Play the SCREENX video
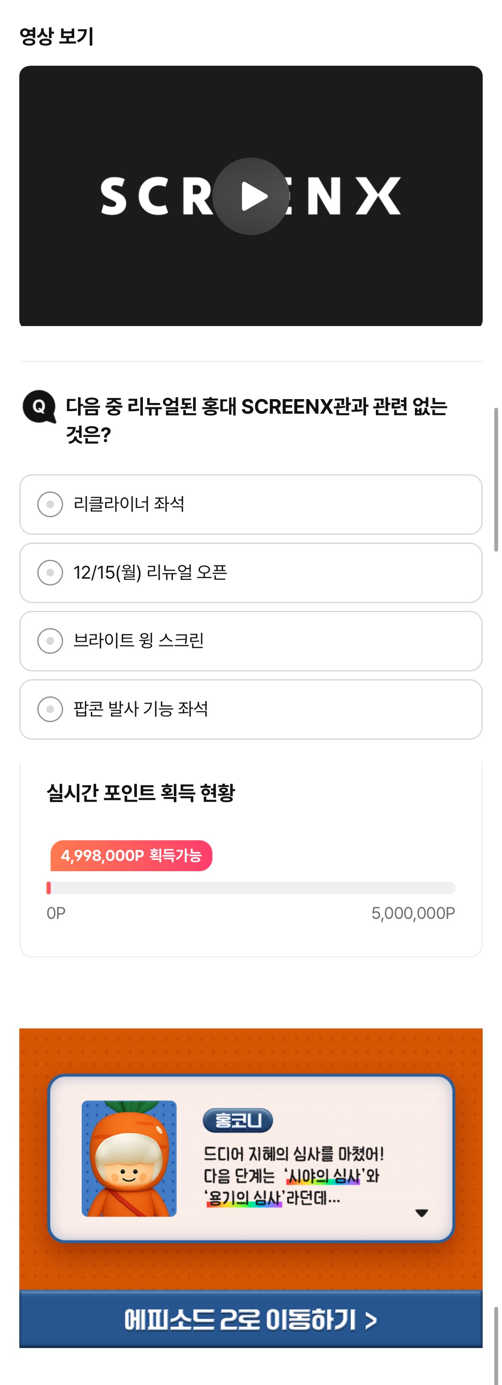The image size is (502, 1385). point(251,196)
